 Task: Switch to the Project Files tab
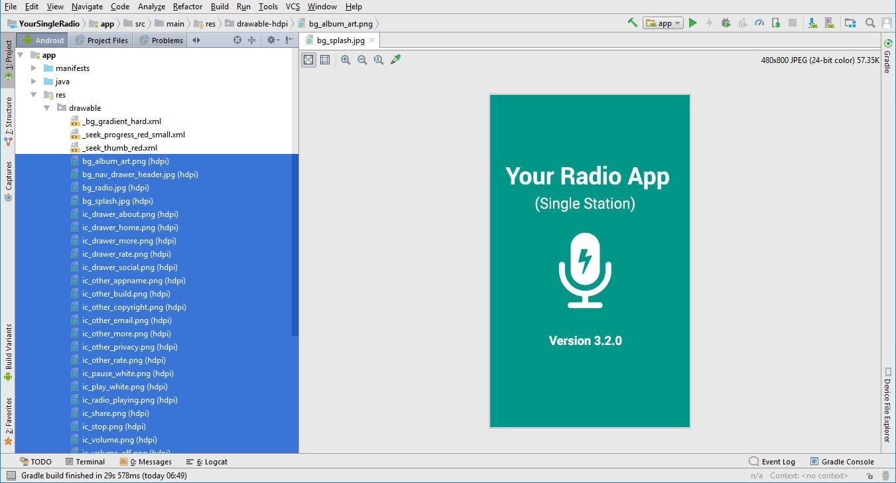click(x=101, y=40)
